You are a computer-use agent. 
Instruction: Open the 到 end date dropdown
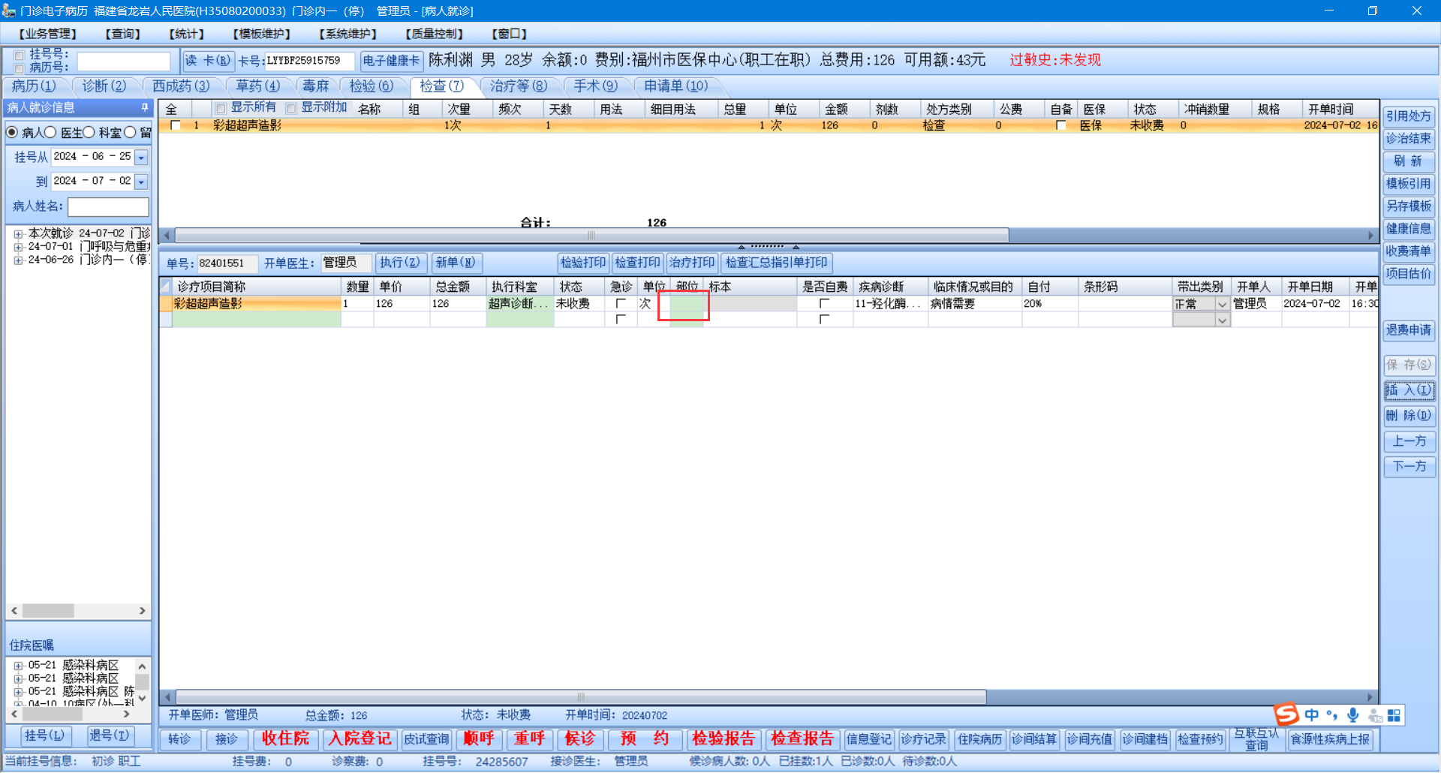click(x=141, y=181)
